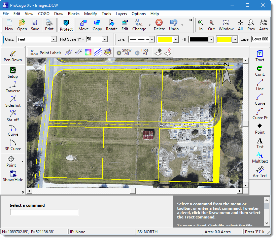
Task: Open the Plot Scale dropdown
Action: [105, 39]
